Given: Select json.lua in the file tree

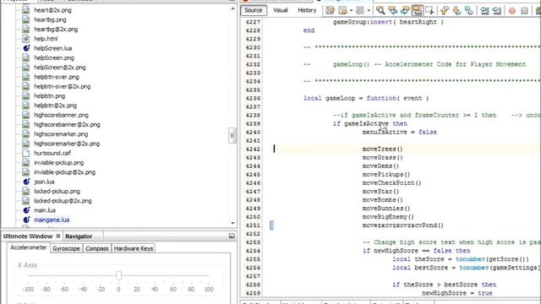Looking at the screenshot, I should 44,182.
